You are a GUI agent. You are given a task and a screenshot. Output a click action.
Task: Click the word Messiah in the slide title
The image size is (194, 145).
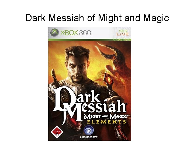(66, 18)
